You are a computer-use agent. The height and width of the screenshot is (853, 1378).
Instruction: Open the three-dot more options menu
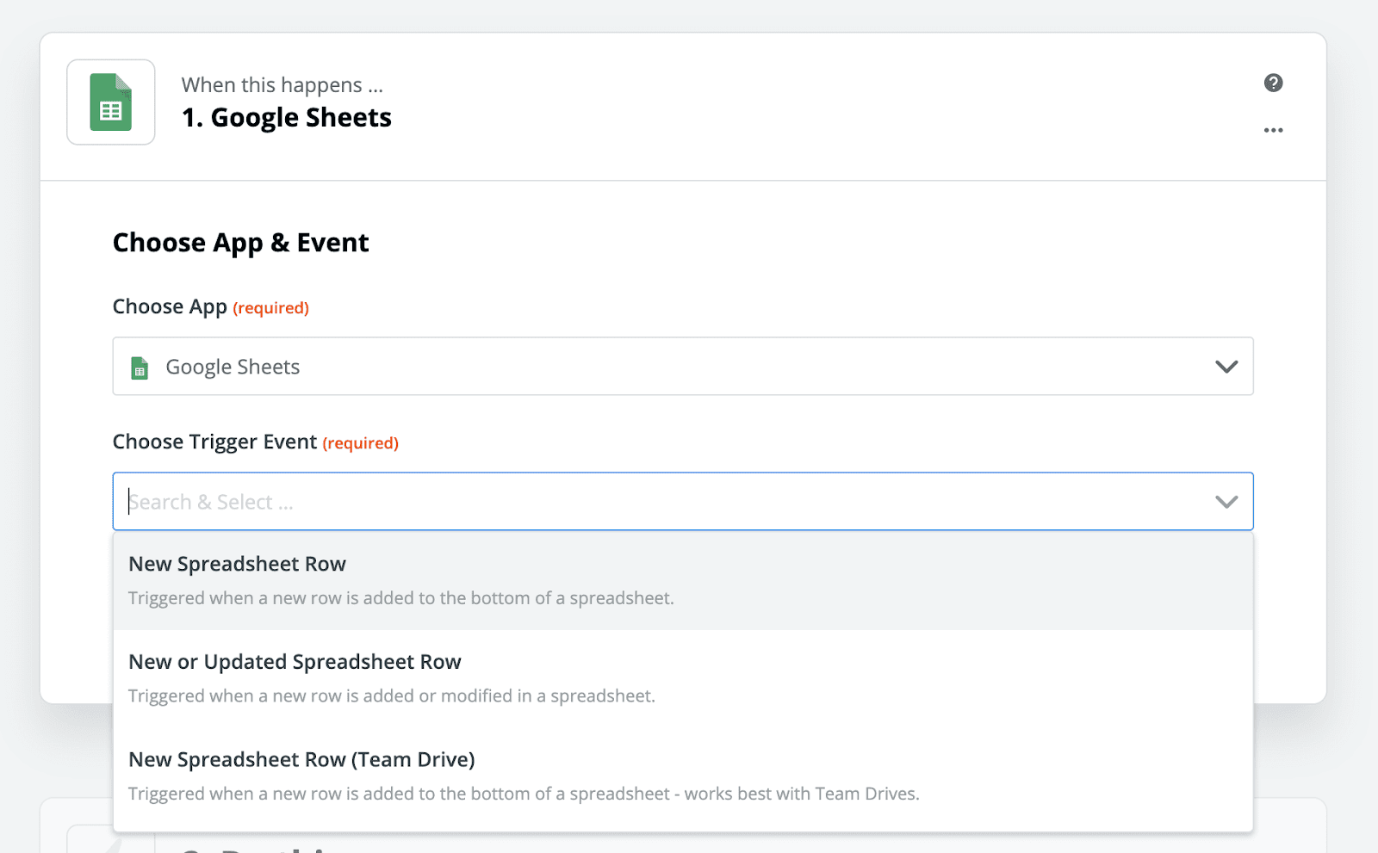click(x=1273, y=130)
